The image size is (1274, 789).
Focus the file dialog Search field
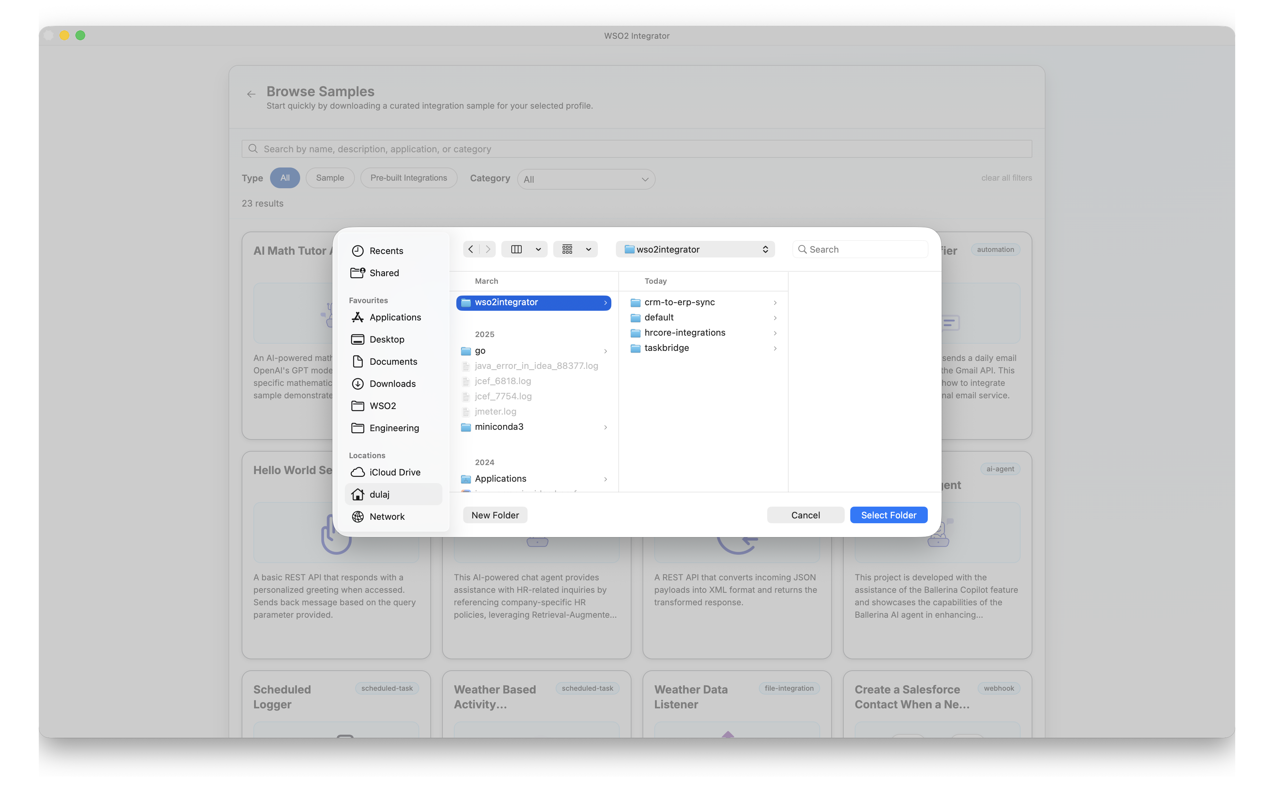(860, 250)
